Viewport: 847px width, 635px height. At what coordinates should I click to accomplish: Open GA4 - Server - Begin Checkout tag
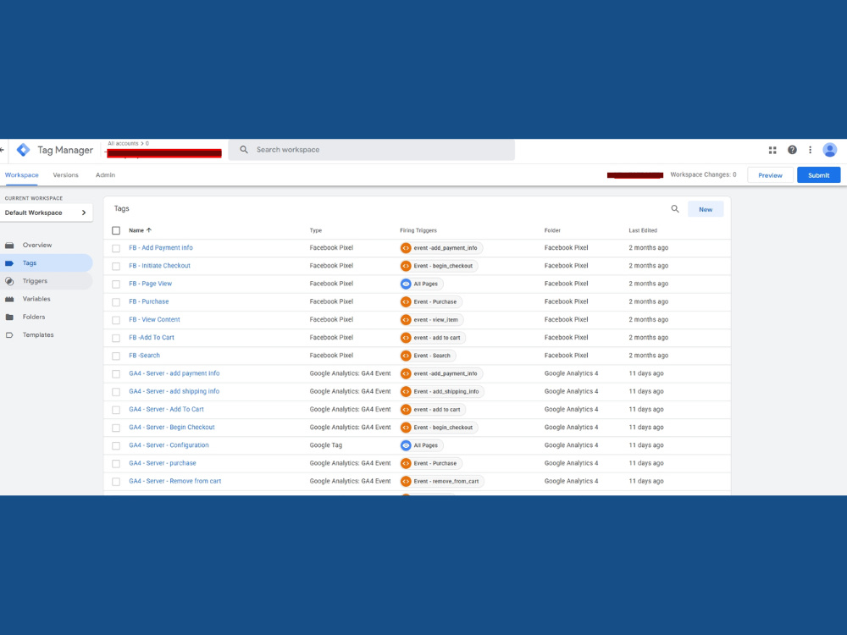tap(172, 427)
